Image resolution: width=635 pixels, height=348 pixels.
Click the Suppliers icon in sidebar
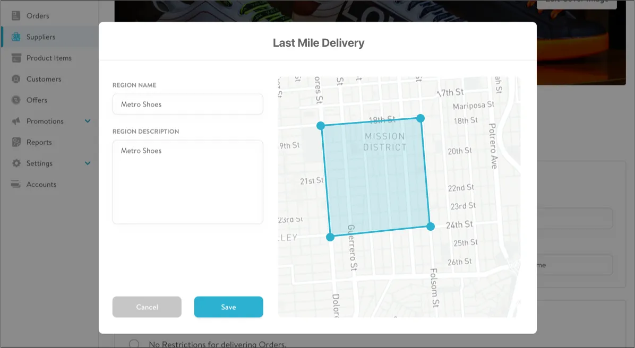click(16, 37)
